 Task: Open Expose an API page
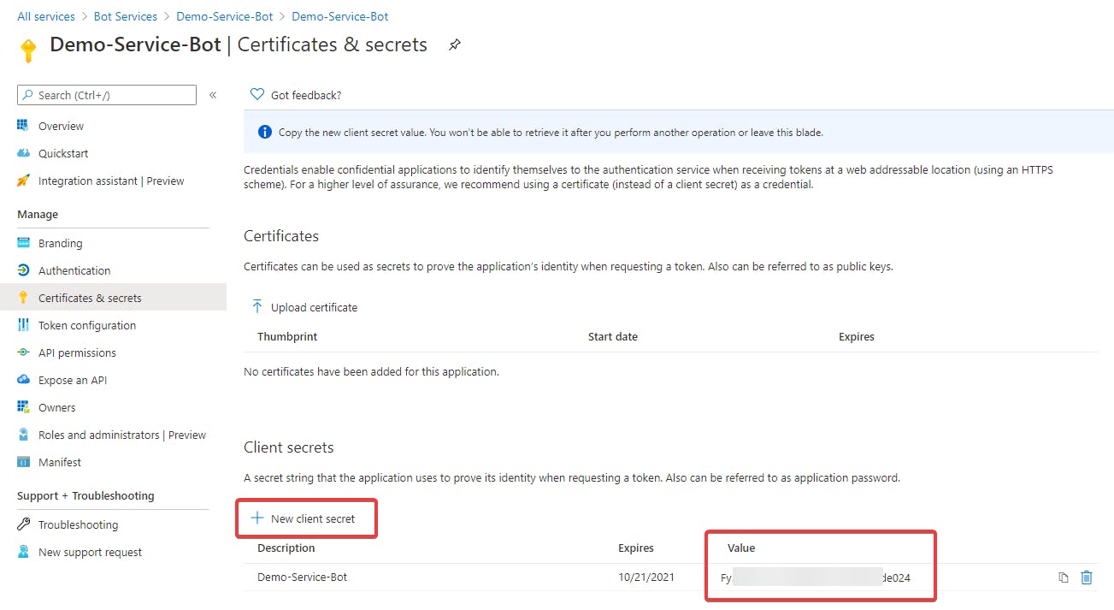(73, 380)
